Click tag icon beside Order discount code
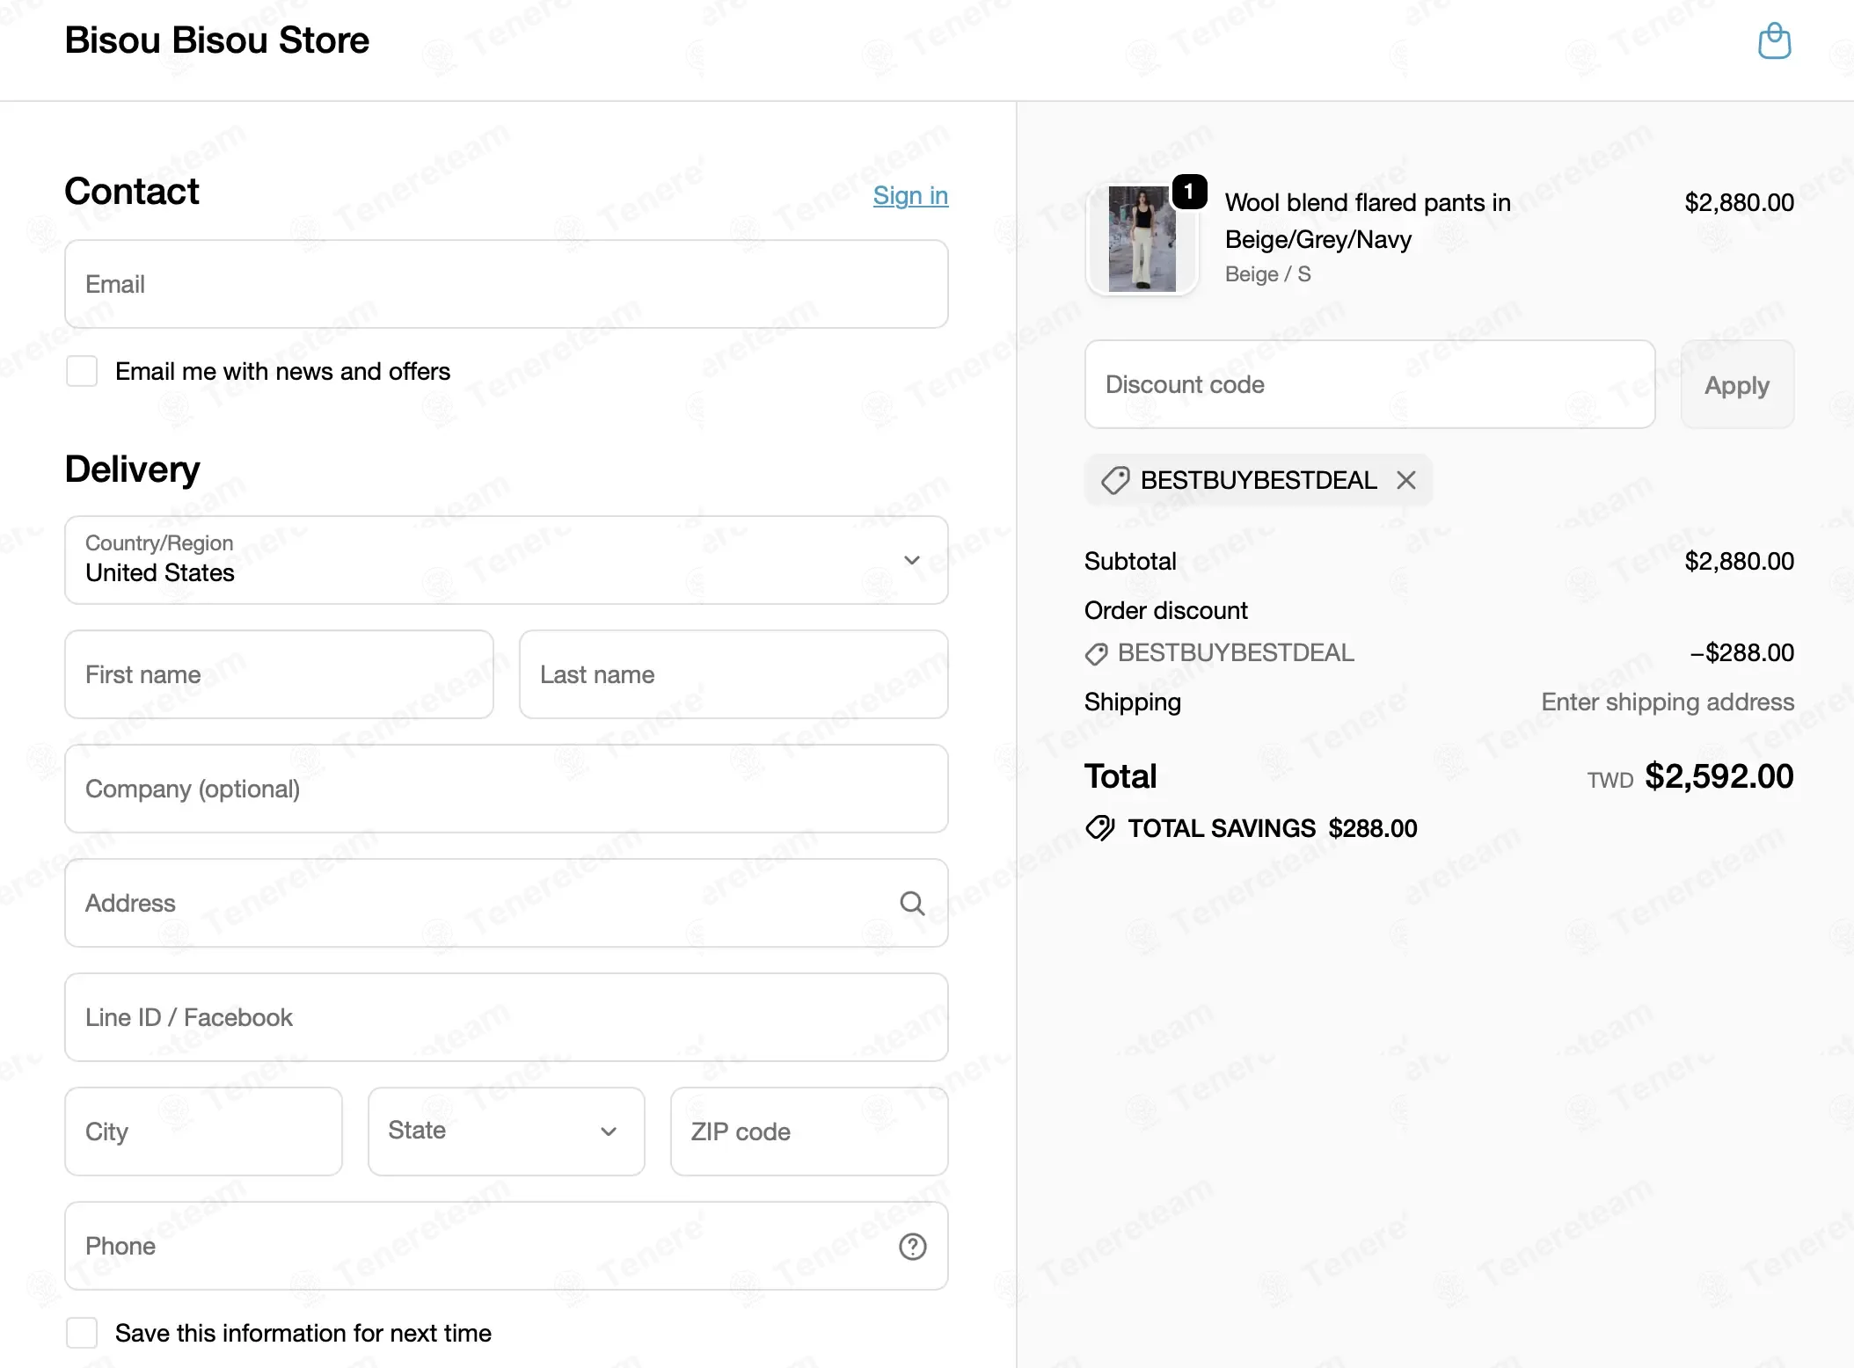Viewport: 1854px width, 1368px height. point(1096,653)
